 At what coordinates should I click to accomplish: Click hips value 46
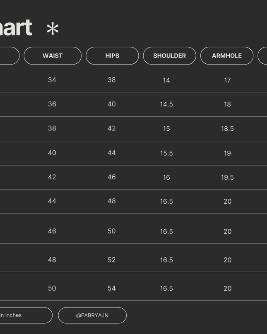point(112,177)
